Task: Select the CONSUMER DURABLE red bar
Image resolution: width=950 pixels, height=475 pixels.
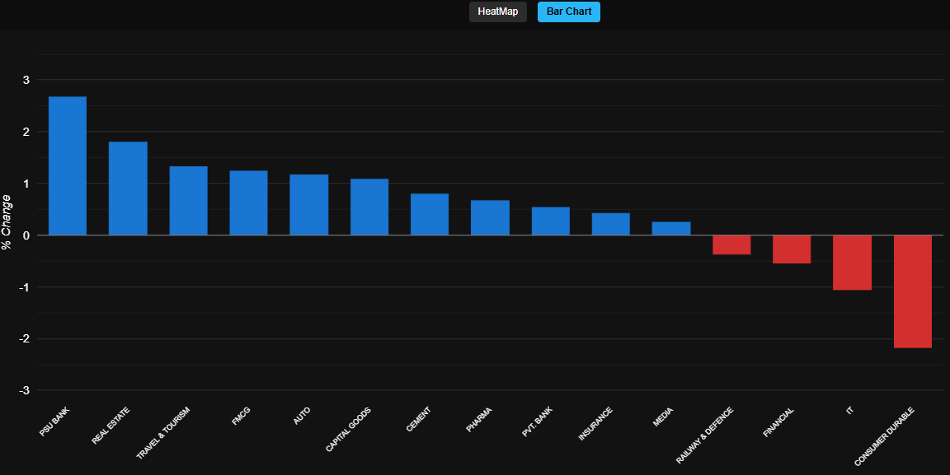Action: pyautogui.click(x=913, y=291)
